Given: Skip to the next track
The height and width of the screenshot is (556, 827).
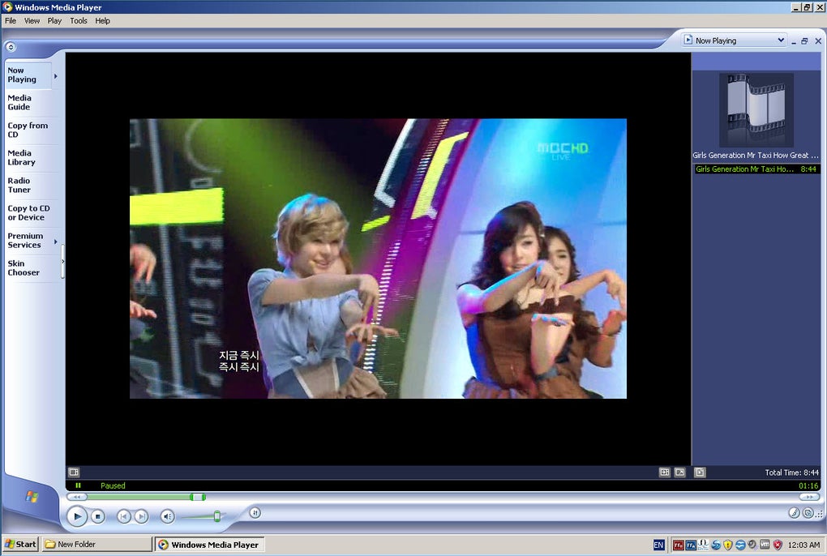Looking at the screenshot, I should point(141,516).
